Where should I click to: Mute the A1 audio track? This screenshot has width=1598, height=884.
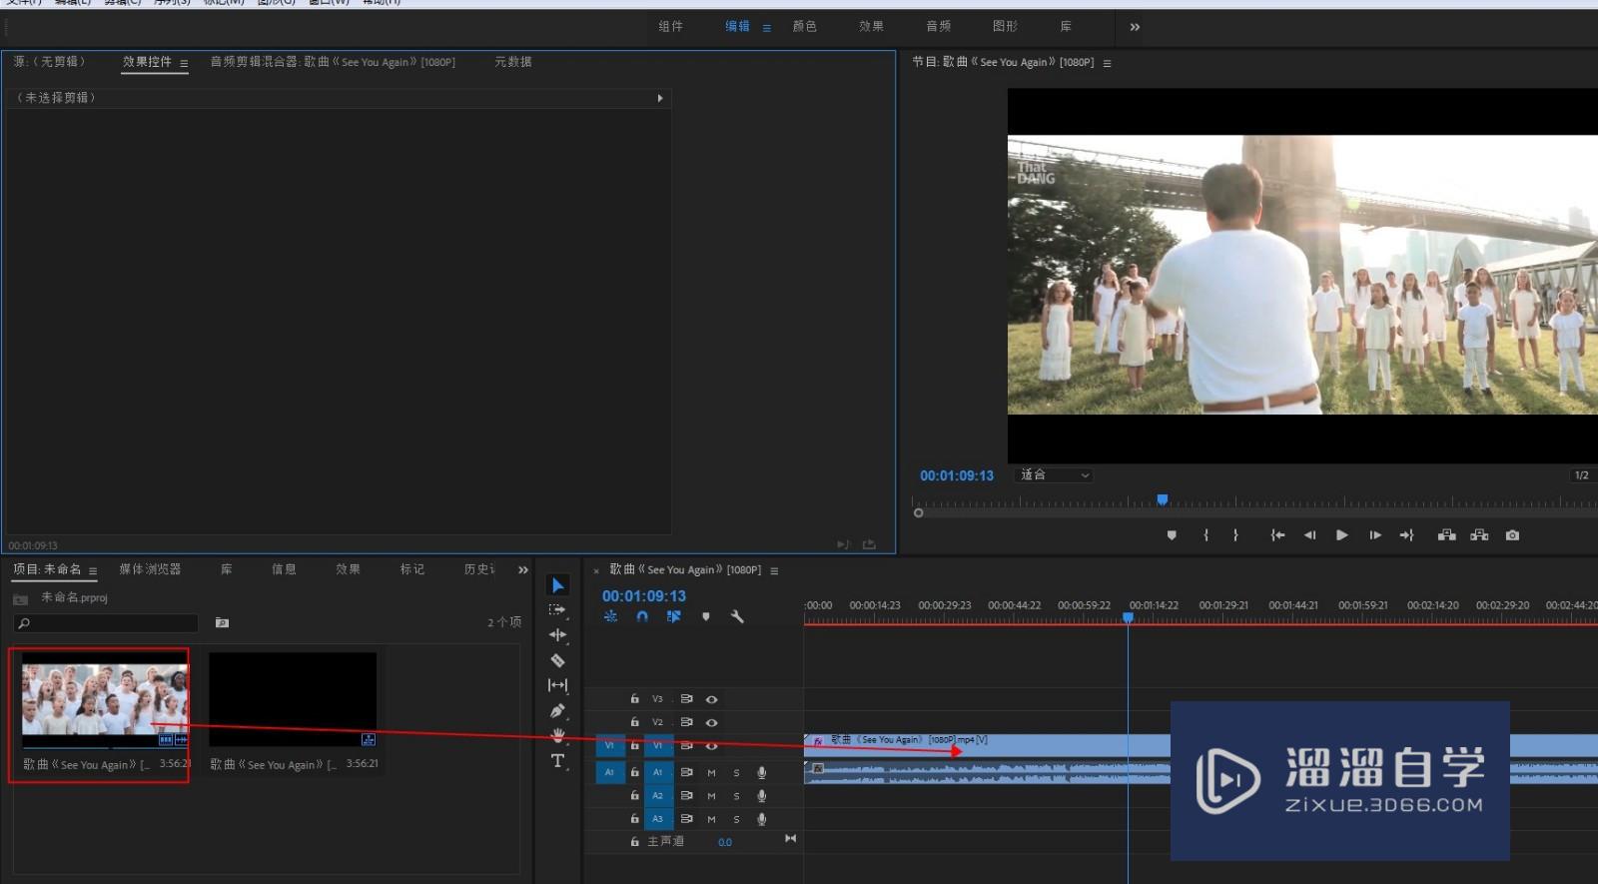711,772
